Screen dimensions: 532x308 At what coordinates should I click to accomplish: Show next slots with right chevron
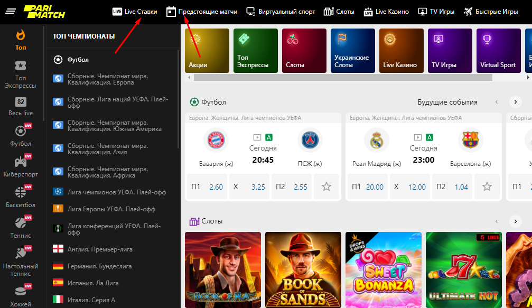(516, 221)
